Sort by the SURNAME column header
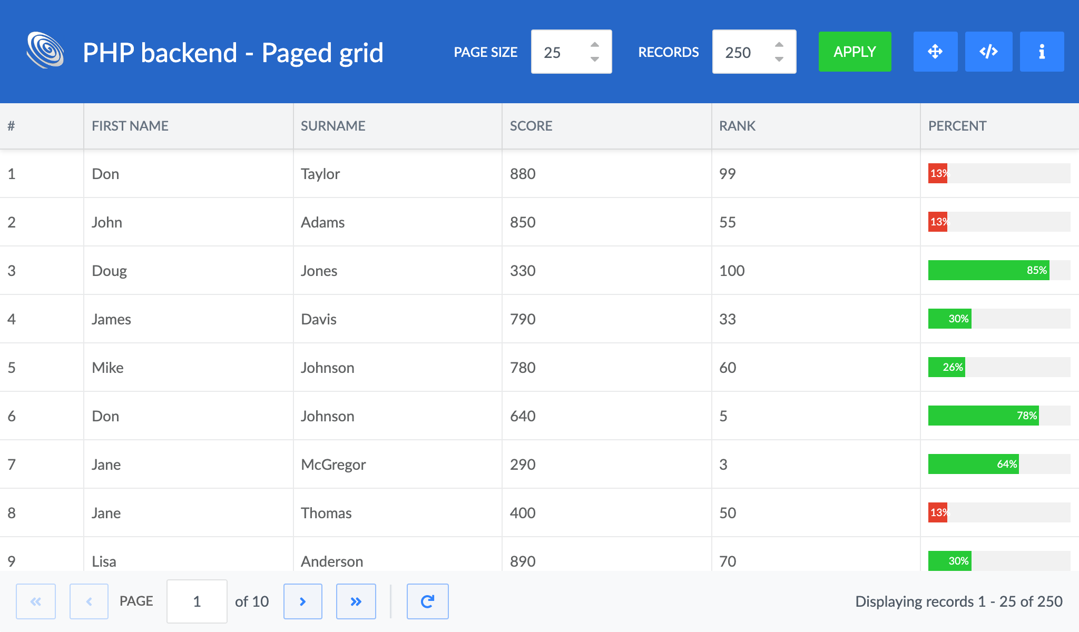This screenshot has width=1079, height=632. [x=332, y=126]
